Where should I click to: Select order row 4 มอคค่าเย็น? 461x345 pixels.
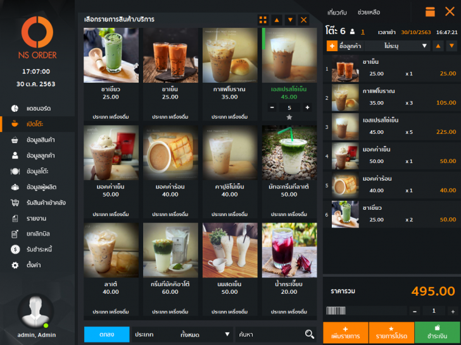coord(391,156)
